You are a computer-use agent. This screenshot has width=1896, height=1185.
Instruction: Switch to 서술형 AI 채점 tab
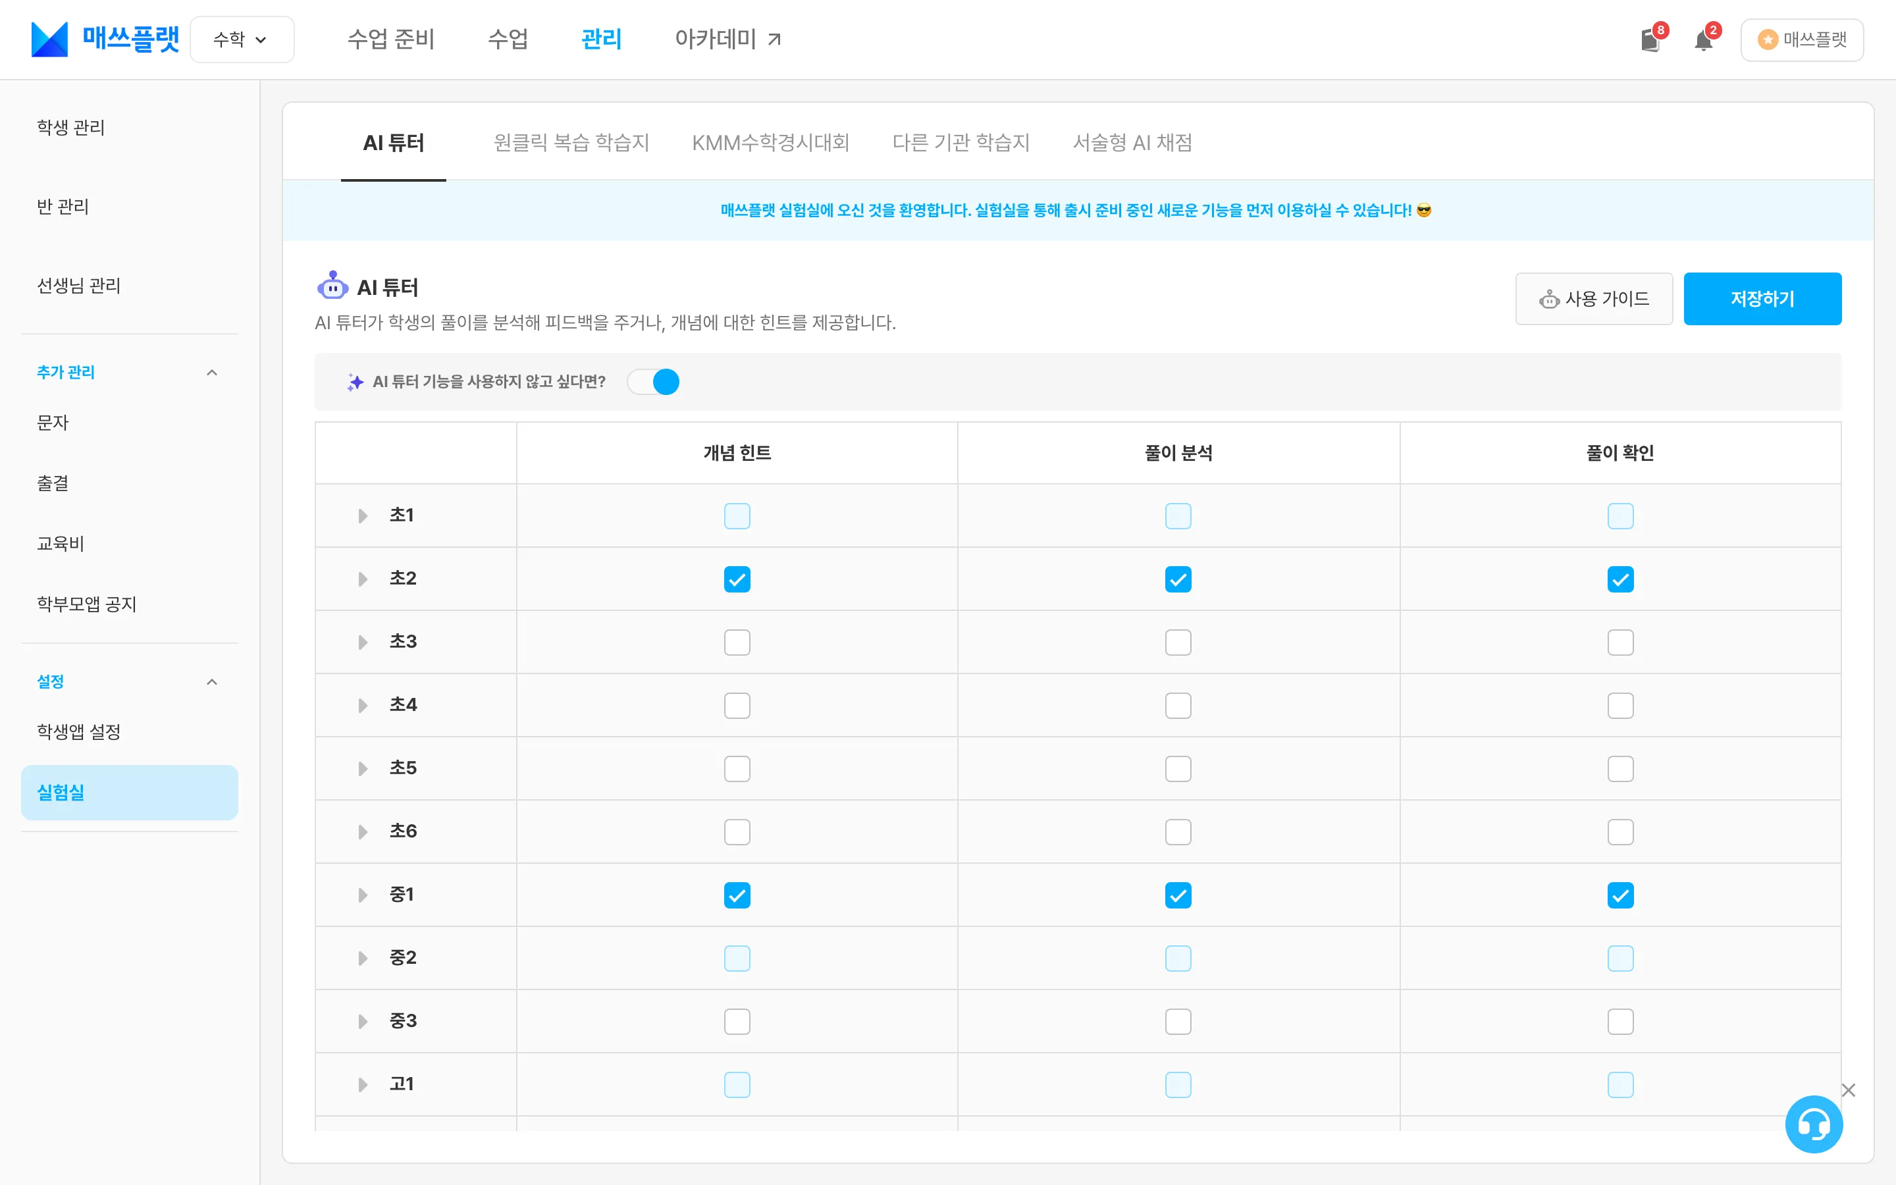(1132, 143)
